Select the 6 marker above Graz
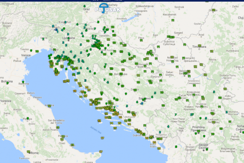Image resolution: width=244 pixels, height=163 pixels. pyautogui.click(x=85, y=6)
